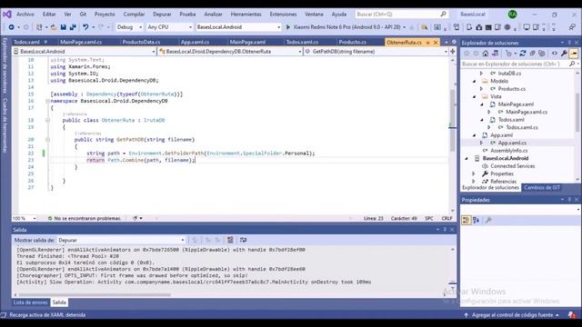
Task: Switch to the Cambios de GIT tab
Action: [542, 188]
